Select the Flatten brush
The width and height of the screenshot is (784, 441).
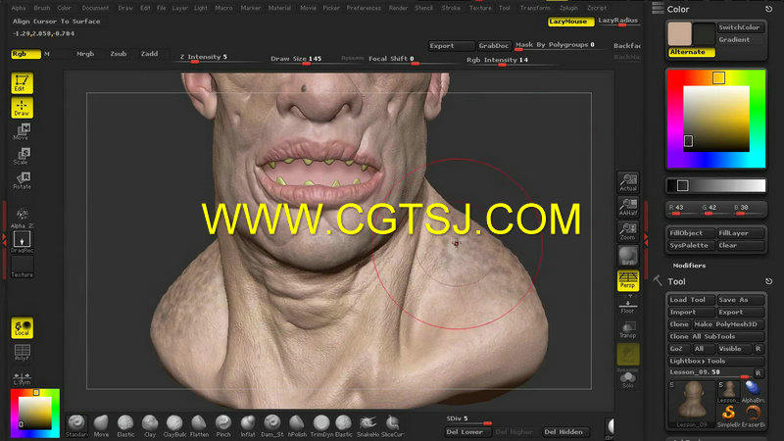pos(199,426)
